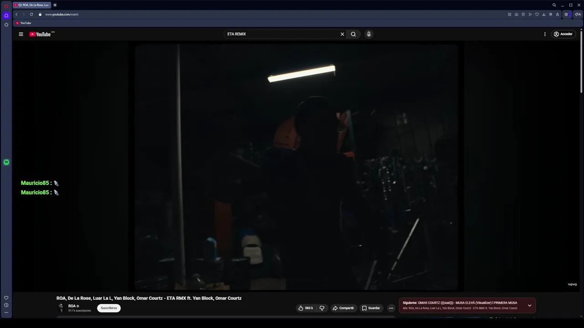584x328 pixels.
Task: Click the snapshot/share page icon in the address bar
Action: coord(510,14)
